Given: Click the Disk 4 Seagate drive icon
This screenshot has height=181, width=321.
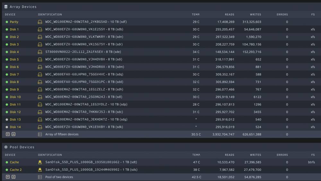Looking at the screenshot, I should point(40,52).
